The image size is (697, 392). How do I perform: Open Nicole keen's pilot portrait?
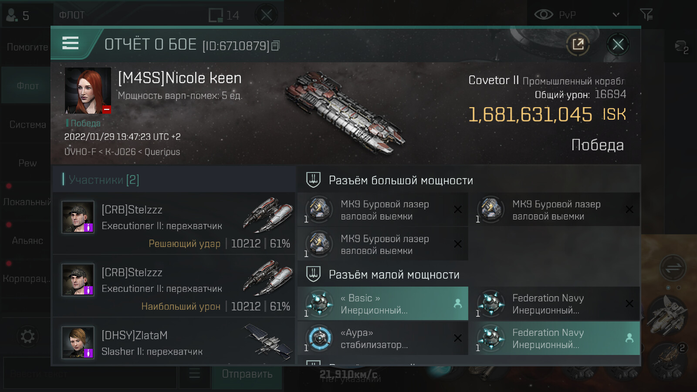pyautogui.click(x=88, y=91)
